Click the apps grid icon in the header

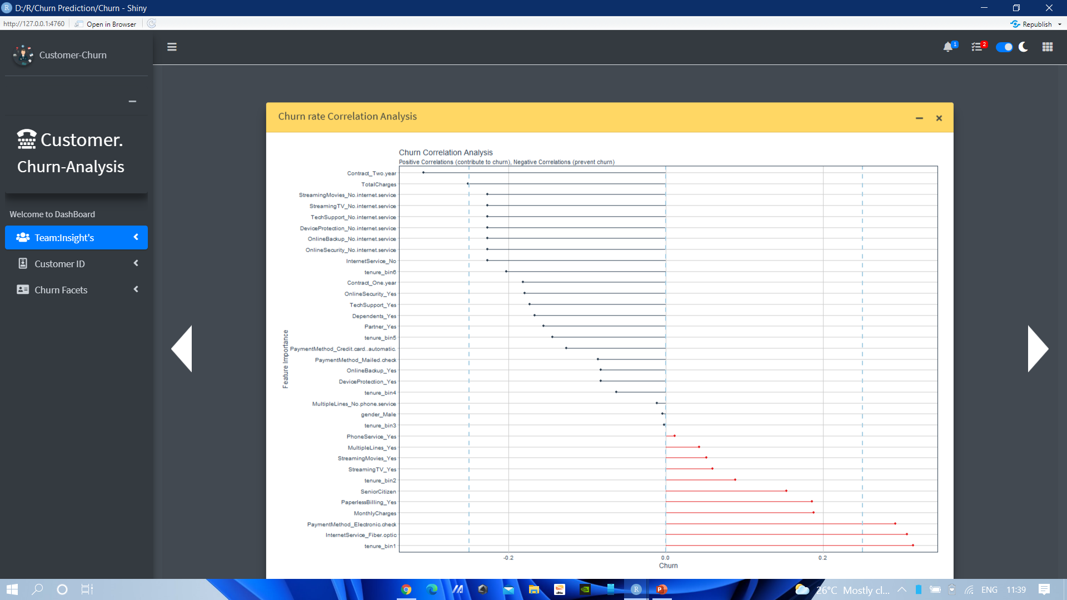(1048, 47)
